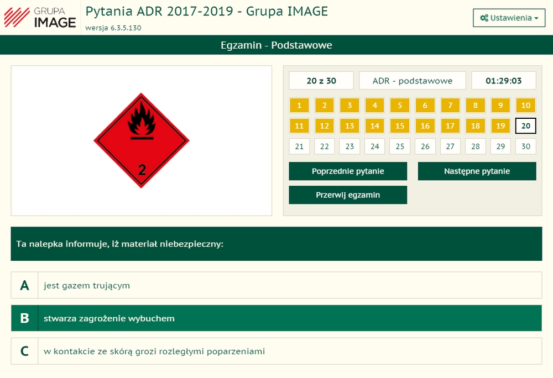
Task: Click the flammable gas hazard label image
Action: click(x=142, y=140)
